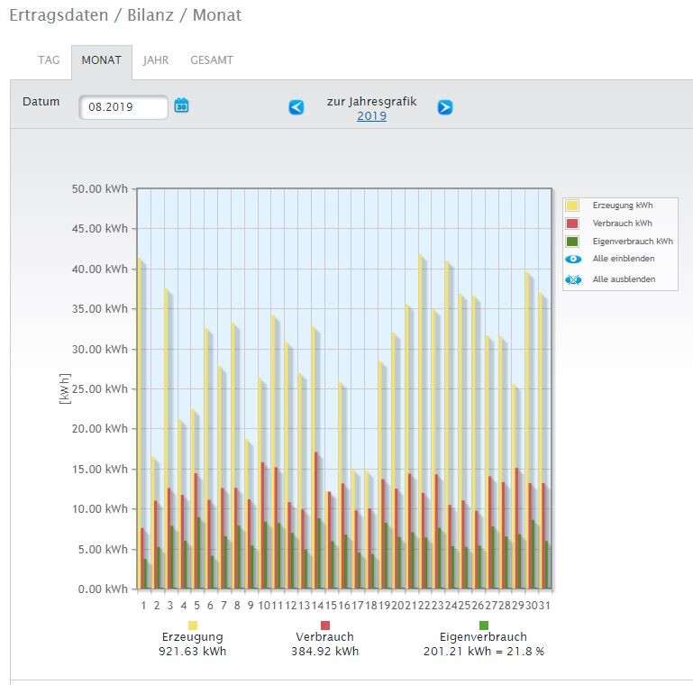
Task: Toggle Verbrauch kWh series in legend
Action: 573,224
